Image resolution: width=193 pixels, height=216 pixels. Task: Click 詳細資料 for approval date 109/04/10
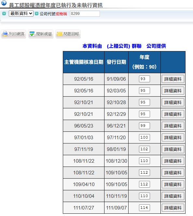(x=173, y=184)
